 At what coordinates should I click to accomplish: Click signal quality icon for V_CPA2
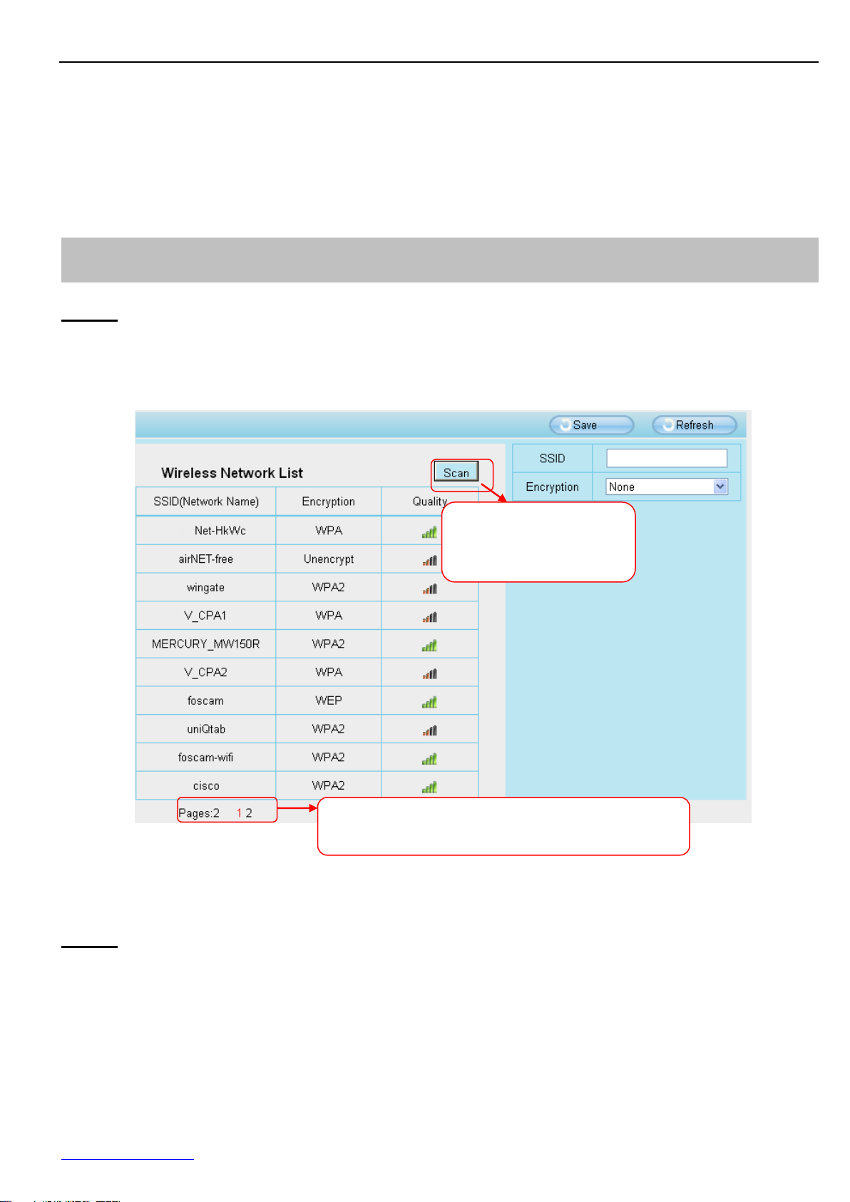point(429,673)
